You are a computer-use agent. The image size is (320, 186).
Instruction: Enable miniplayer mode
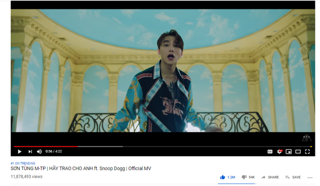289,151
